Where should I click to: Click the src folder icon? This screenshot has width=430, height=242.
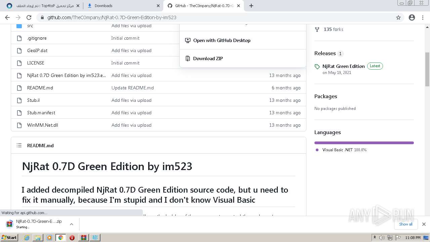point(19,26)
